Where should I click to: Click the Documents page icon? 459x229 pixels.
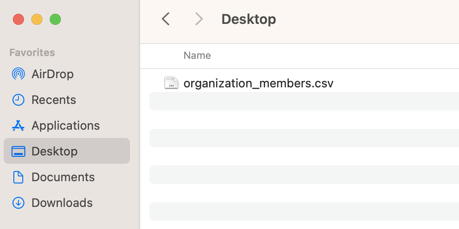point(18,177)
